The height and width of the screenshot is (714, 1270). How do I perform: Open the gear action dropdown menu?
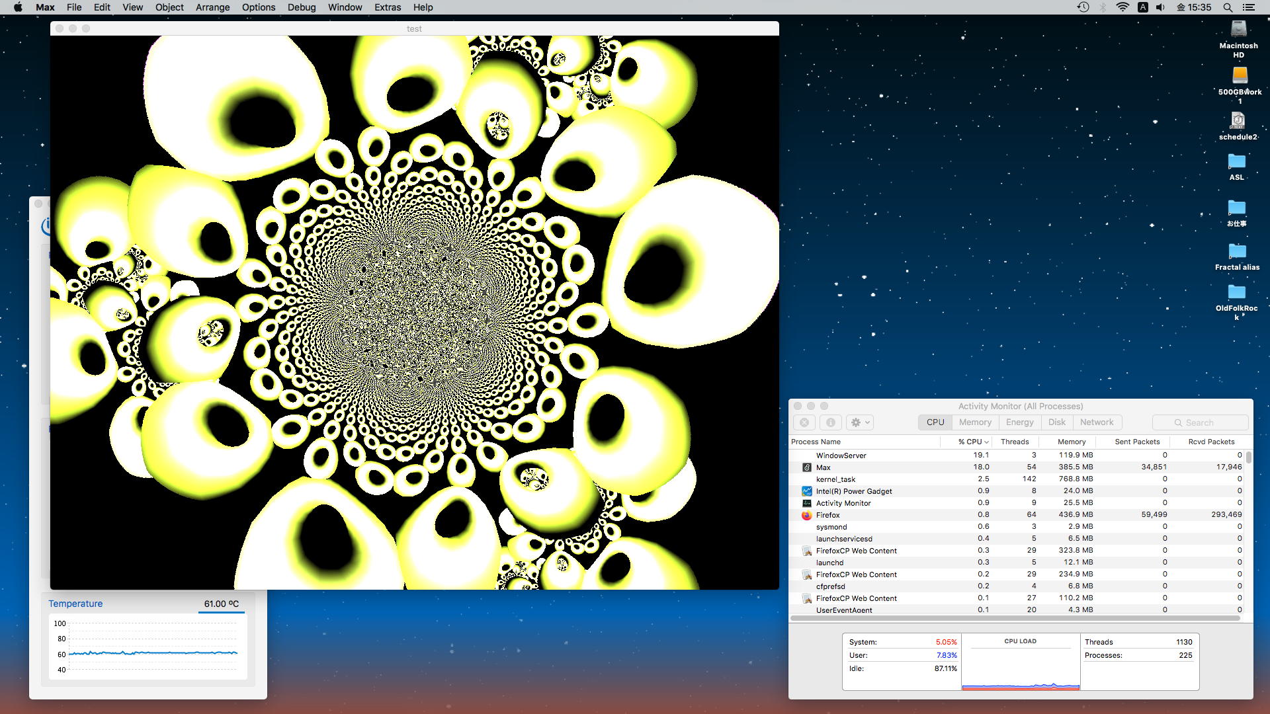pyautogui.click(x=860, y=422)
